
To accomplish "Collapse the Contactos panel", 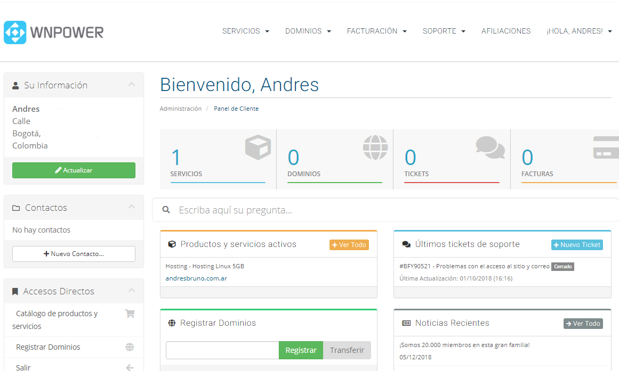I will 132,207.
